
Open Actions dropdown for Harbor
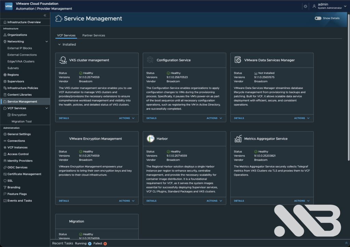tap(214, 201)
